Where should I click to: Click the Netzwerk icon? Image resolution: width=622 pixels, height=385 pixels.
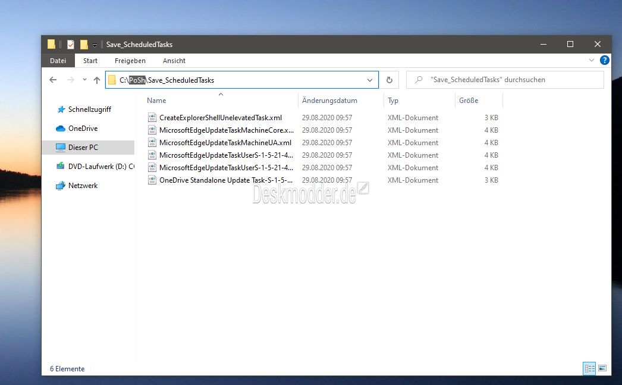coord(60,185)
